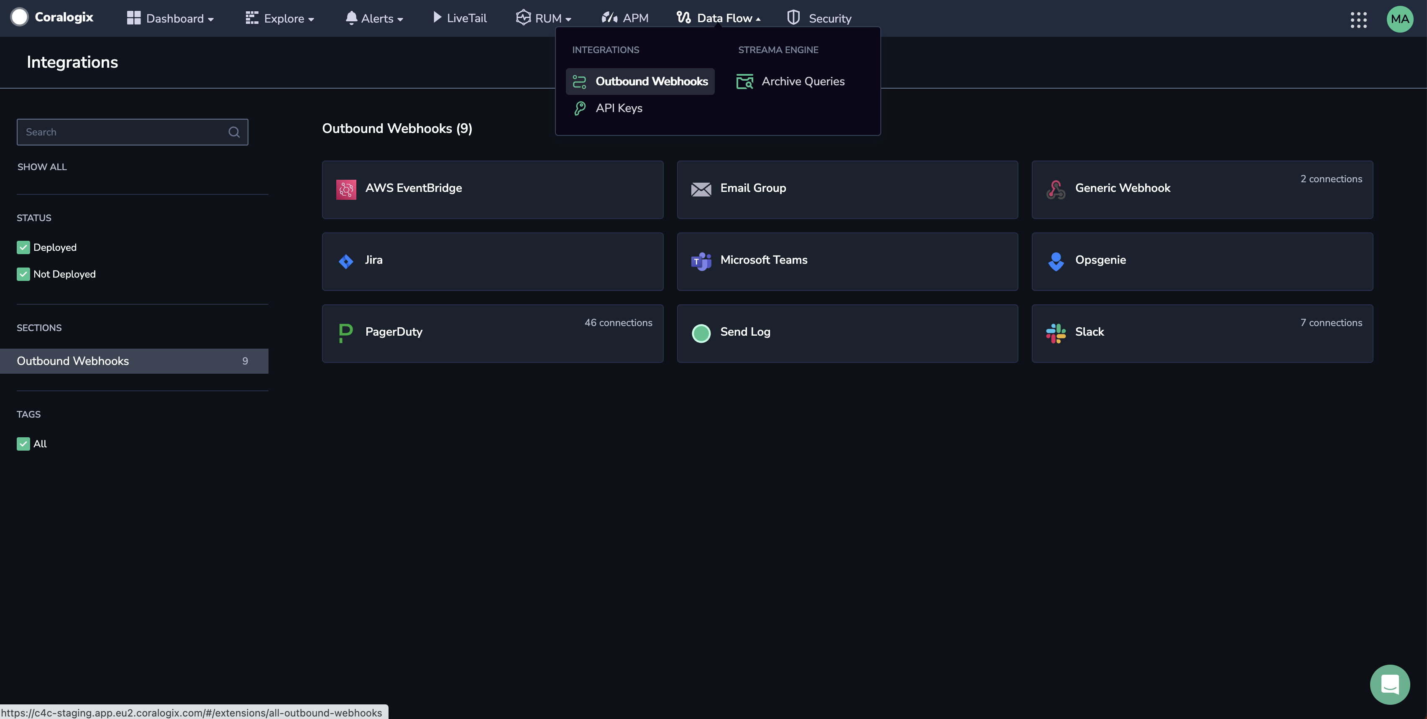Click the AWS EventBridge logo
This screenshot has height=719, width=1427.
click(346, 189)
